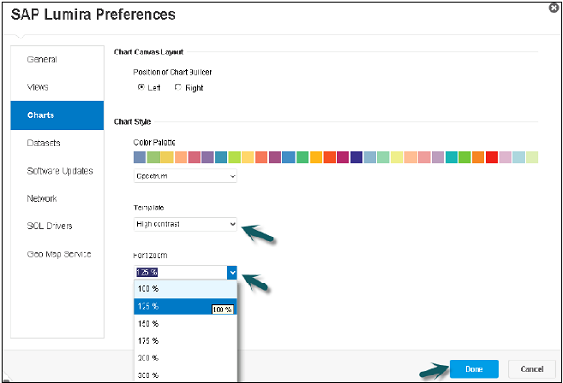Switch to the Views preferences tab
563x383 pixels.
39,87
